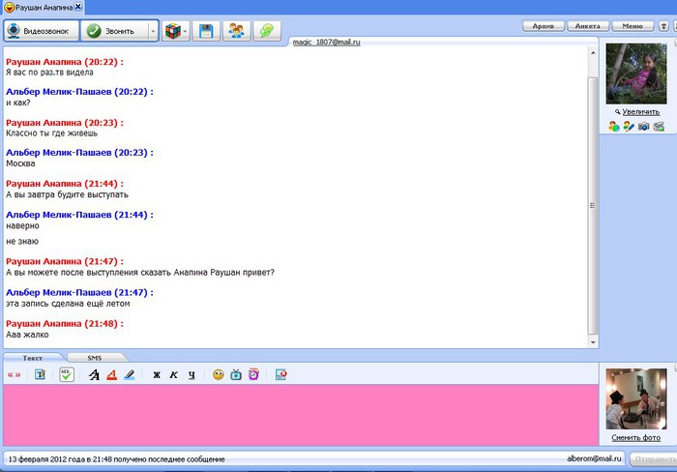
Task: Click the chat scrollbar down arrow
Action: coord(593,342)
